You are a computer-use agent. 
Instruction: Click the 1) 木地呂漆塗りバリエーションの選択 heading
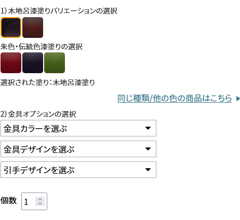coord(59,11)
